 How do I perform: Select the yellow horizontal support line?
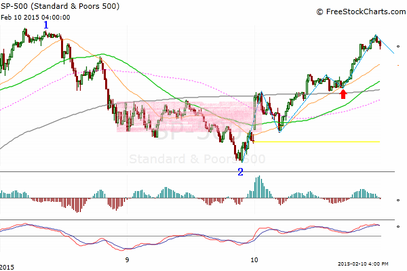[x=319, y=142]
